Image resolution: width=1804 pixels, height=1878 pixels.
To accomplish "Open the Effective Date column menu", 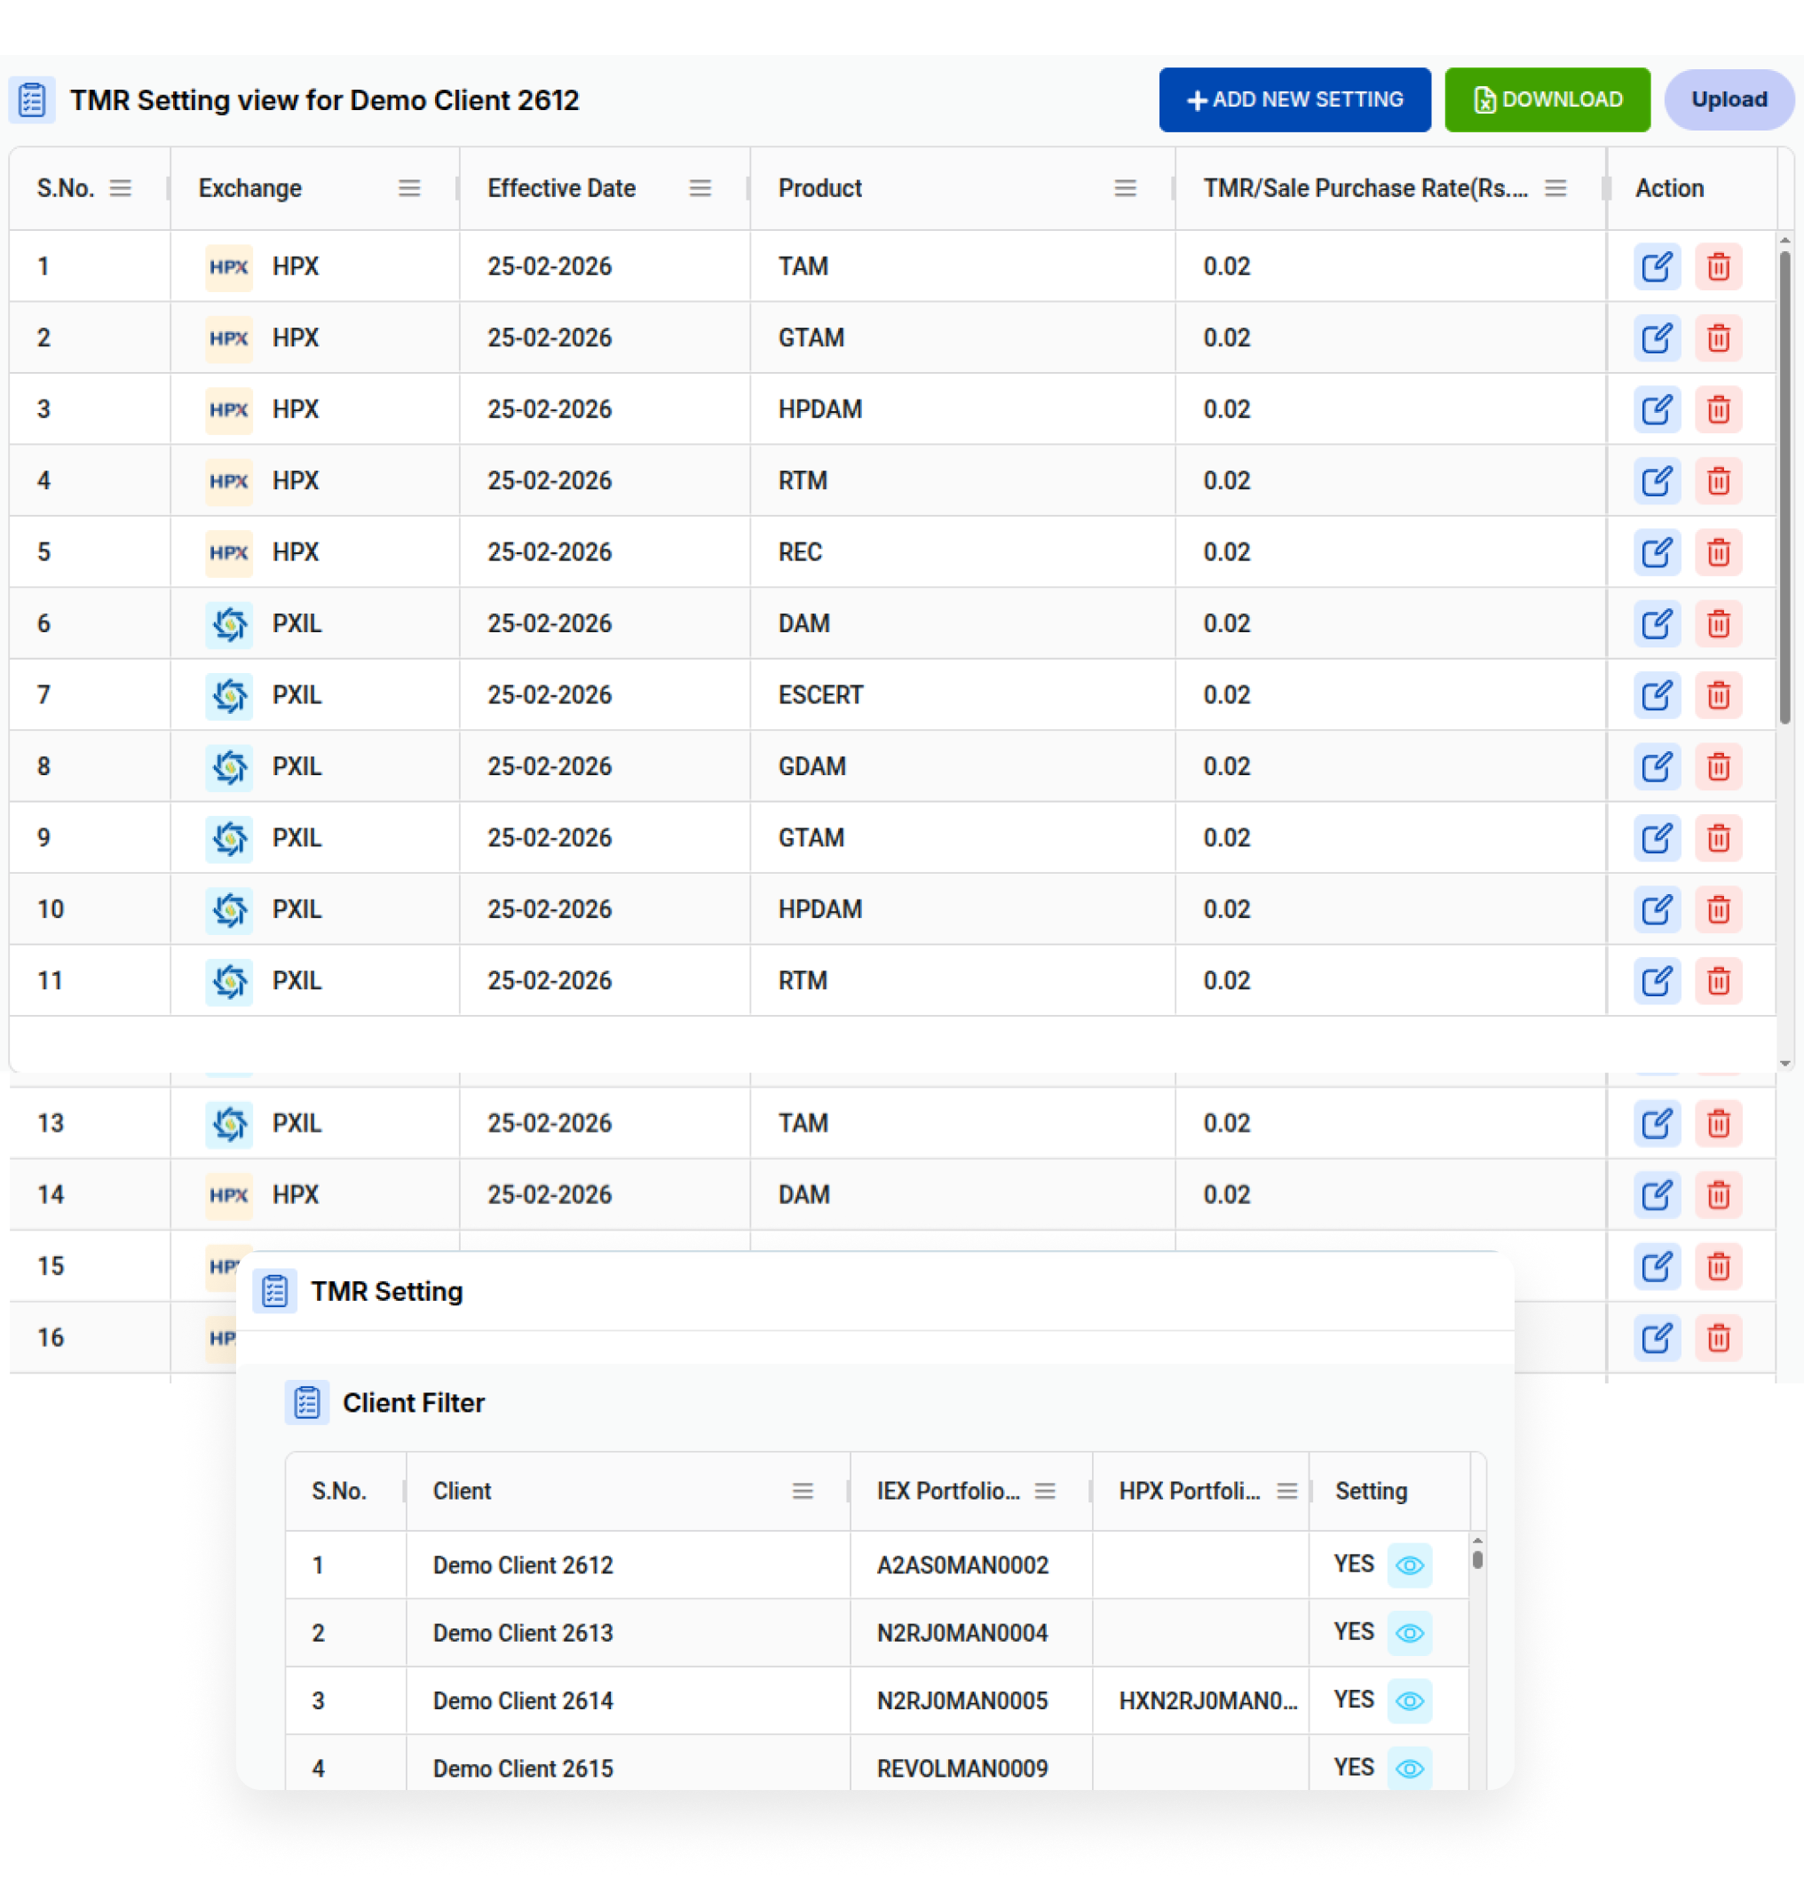I will (x=700, y=188).
